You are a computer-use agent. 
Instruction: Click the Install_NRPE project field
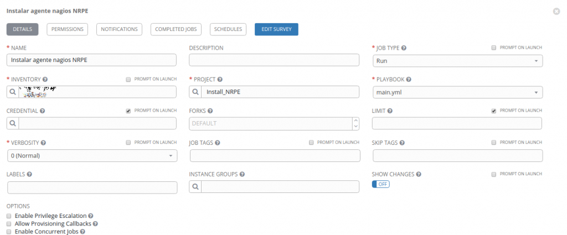pos(280,92)
